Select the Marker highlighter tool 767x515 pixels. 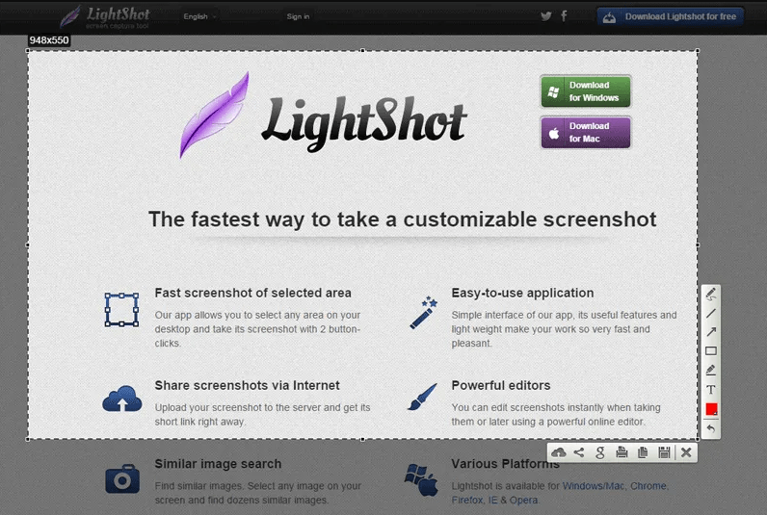(711, 371)
